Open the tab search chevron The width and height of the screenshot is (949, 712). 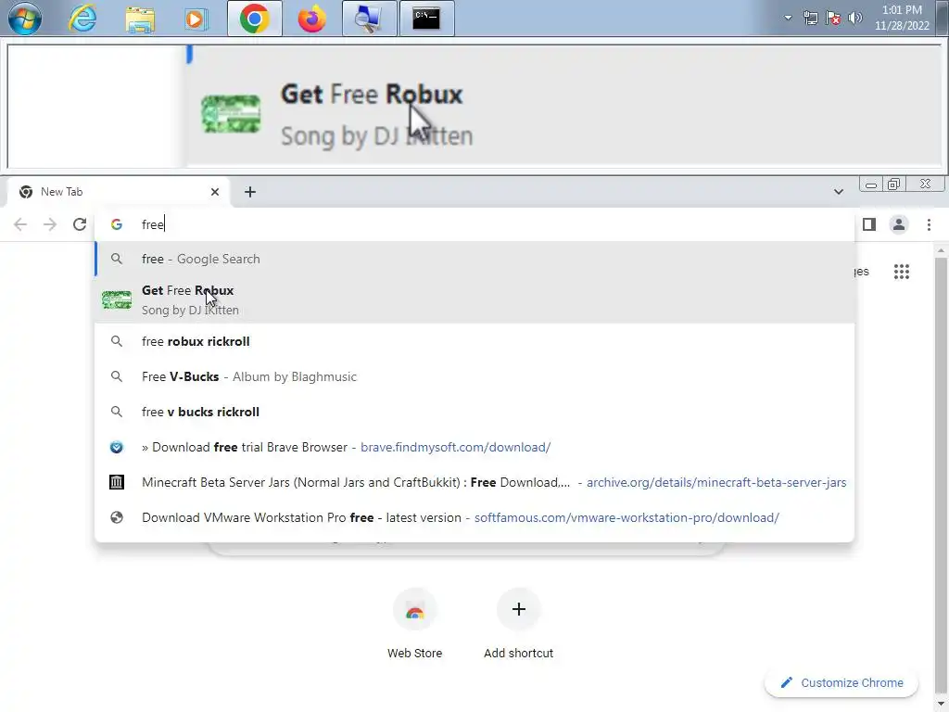(838, 192)
